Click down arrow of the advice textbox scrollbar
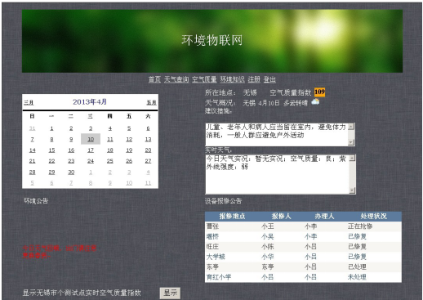 (351, 142)
